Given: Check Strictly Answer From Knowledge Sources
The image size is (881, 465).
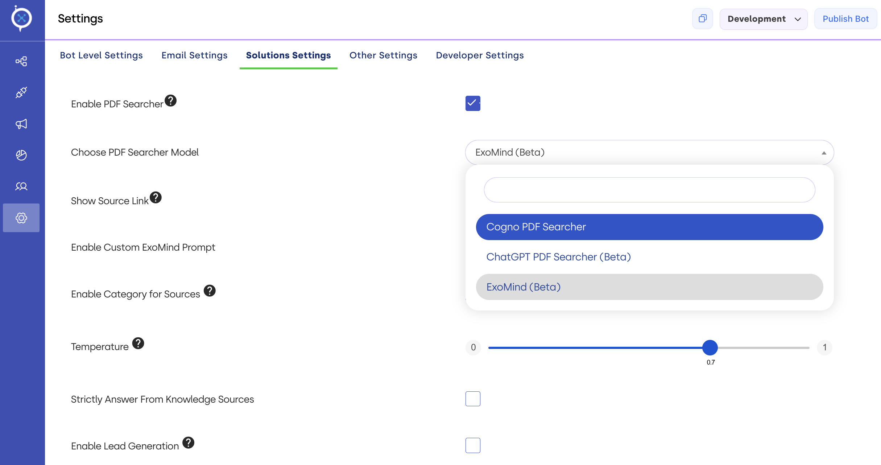Looking at the screenshot, I should coord(473,399).
